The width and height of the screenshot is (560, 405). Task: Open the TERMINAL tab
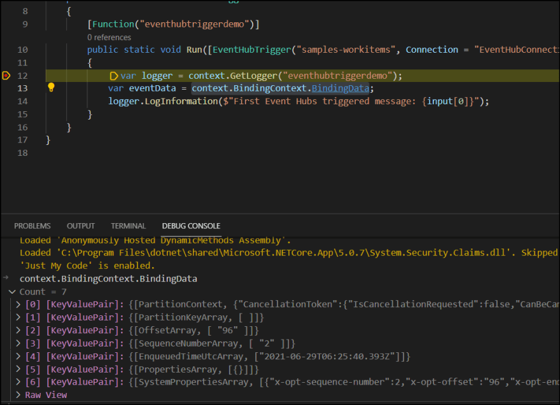[128, 226]
